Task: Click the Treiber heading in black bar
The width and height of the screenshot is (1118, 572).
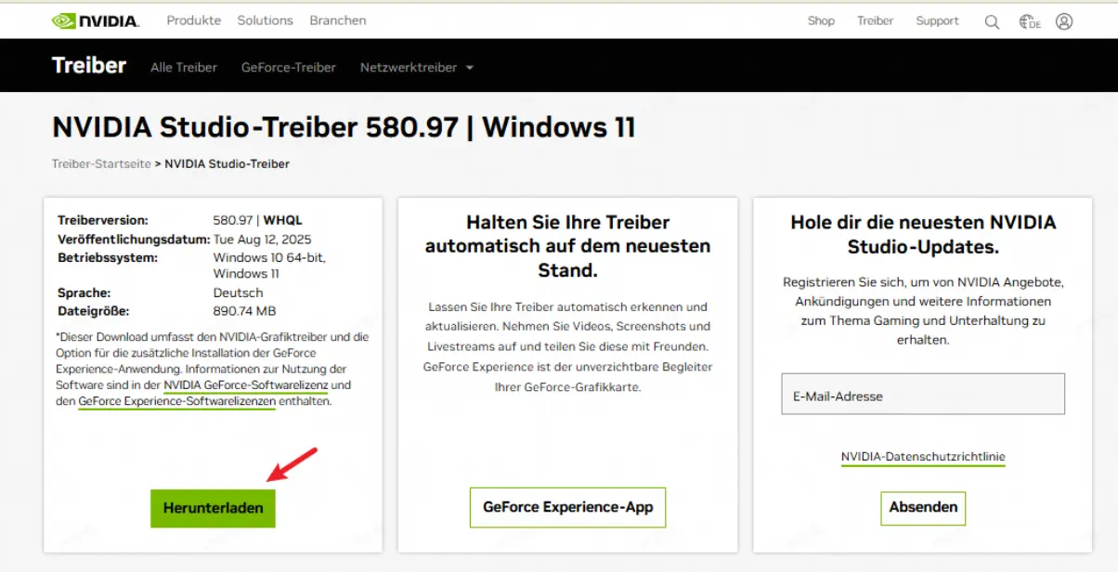Action: 89,65
